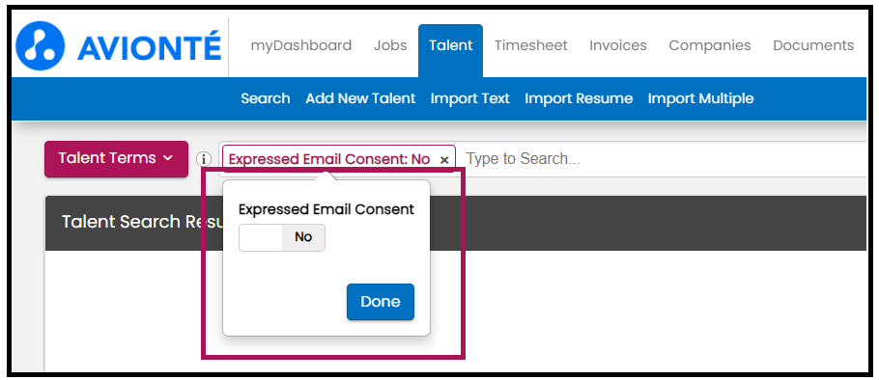
Task: Click the Avionté circular logo icon
Action: tap(40, 46)
